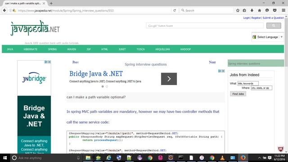Reload the page with the refresh icon

pos(175,10)
